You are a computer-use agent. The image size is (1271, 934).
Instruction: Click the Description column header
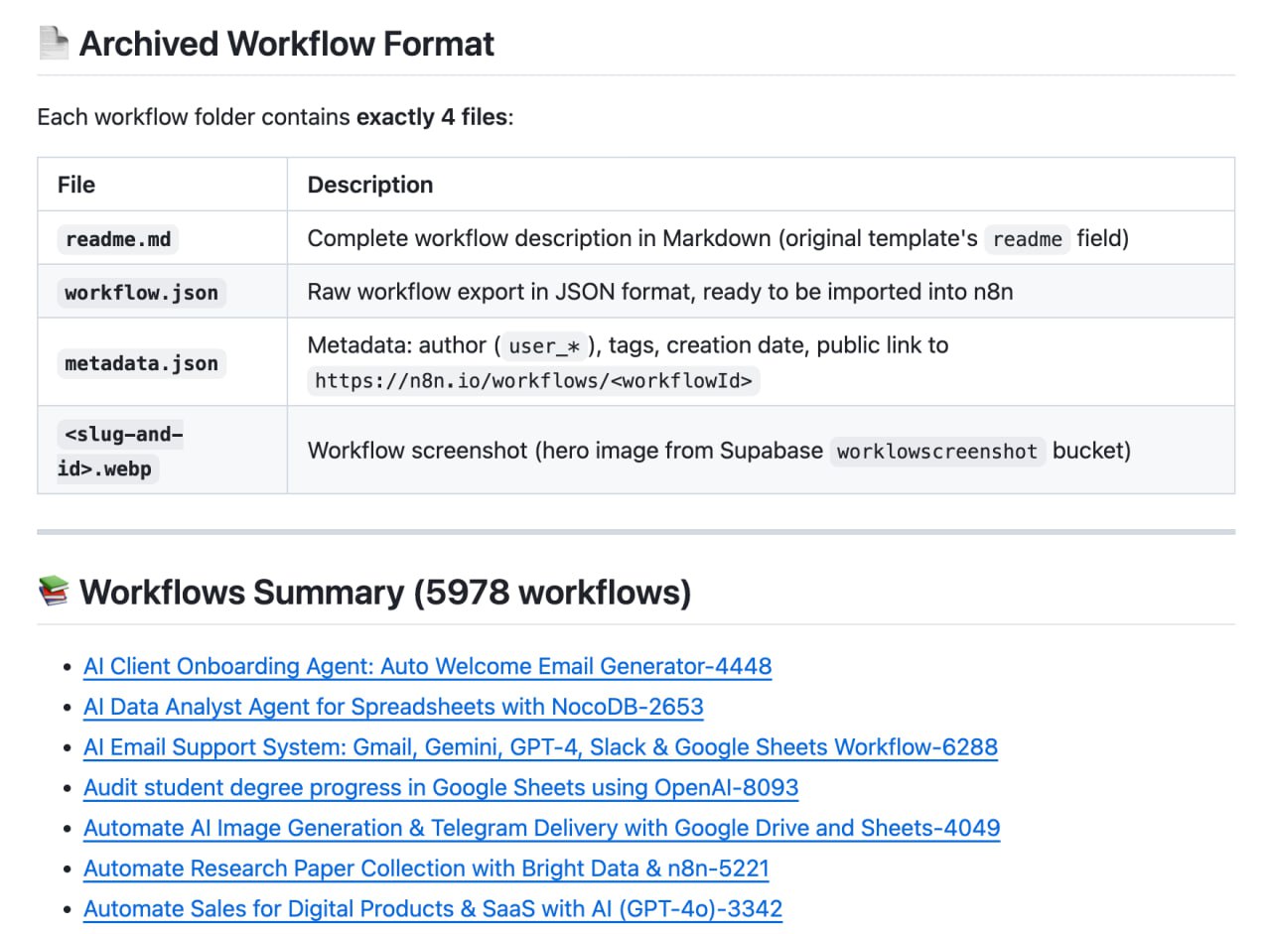(370, 185)
